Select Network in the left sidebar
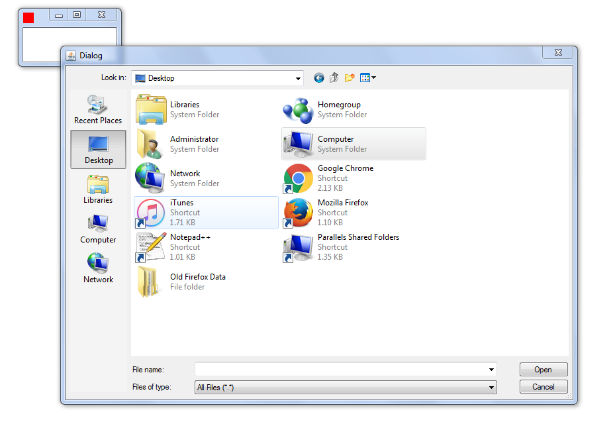 (x=98, y=268)
